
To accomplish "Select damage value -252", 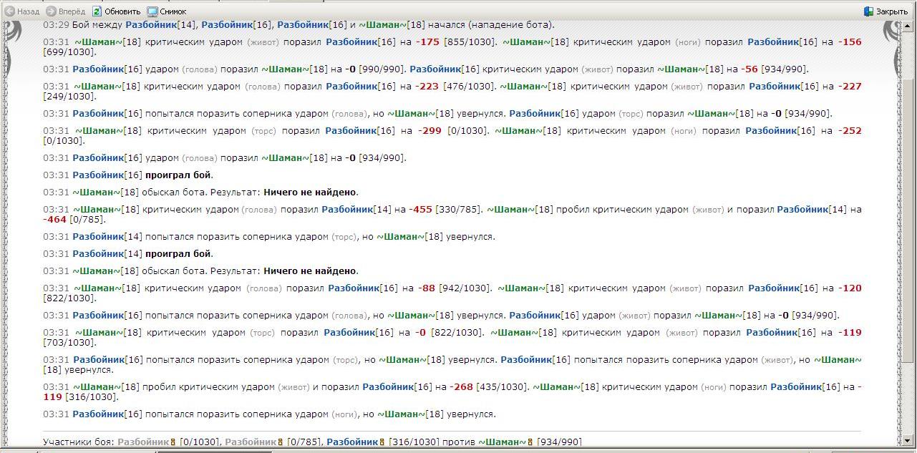I will pyautogui.click(x=850, y=130).
